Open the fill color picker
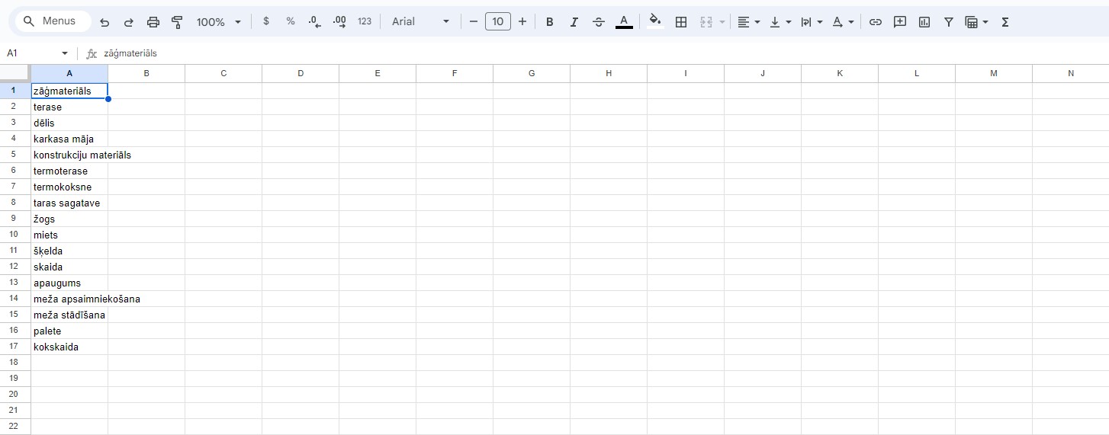Image resolution: width=1109 pixels, height=435 pixels. pyautogui.click(x=654, y=22)
